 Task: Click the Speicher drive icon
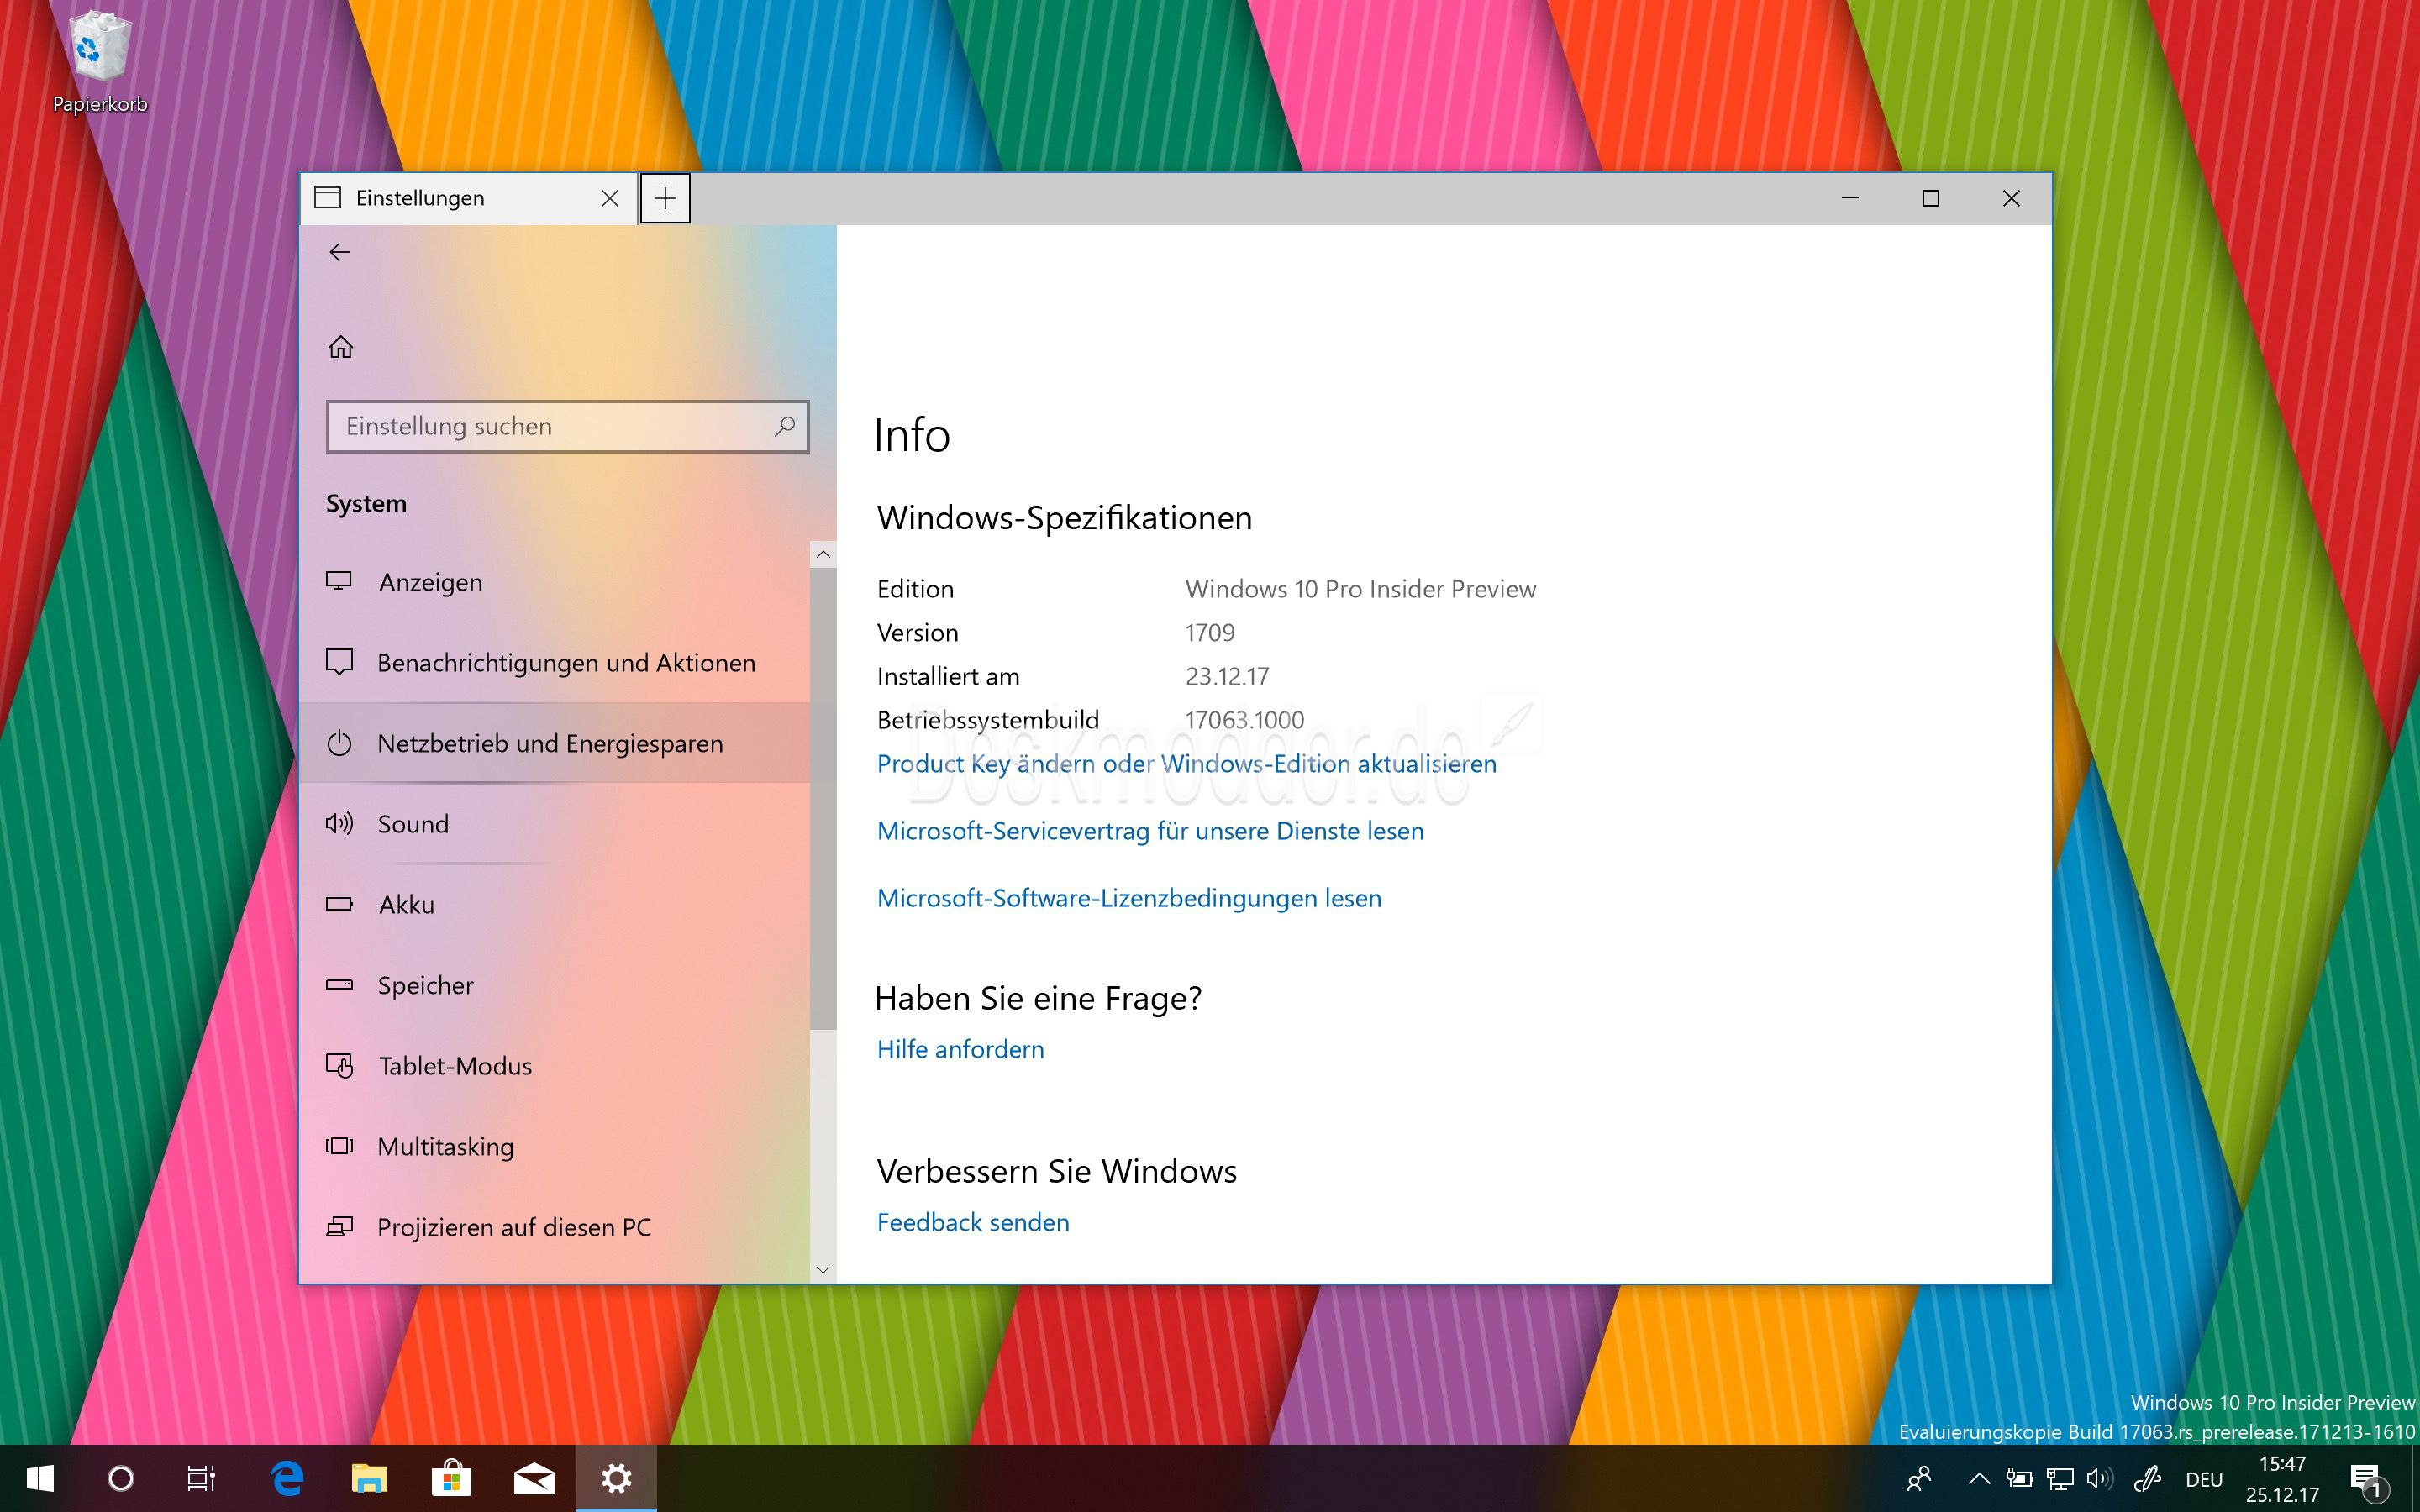click(339, 984)
